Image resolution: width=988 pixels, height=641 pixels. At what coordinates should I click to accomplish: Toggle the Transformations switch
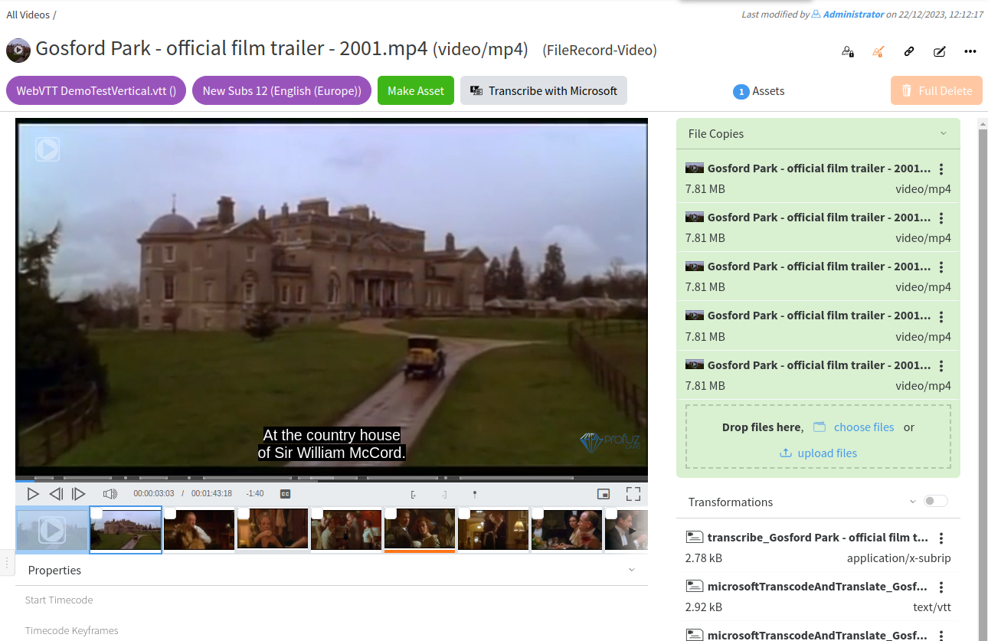coord(935,502)
